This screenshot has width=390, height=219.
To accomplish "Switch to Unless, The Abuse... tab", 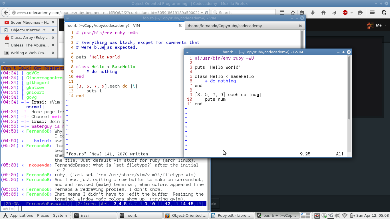I will 29,45.
